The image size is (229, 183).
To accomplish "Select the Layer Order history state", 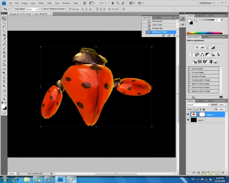I will tap(159, 25).
